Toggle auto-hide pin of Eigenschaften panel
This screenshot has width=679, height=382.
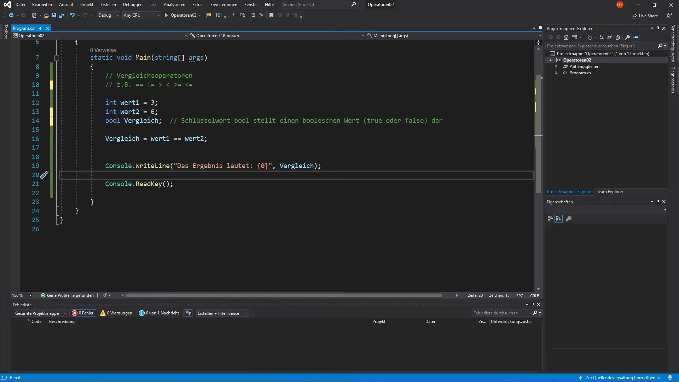click(x=658, y=202)
